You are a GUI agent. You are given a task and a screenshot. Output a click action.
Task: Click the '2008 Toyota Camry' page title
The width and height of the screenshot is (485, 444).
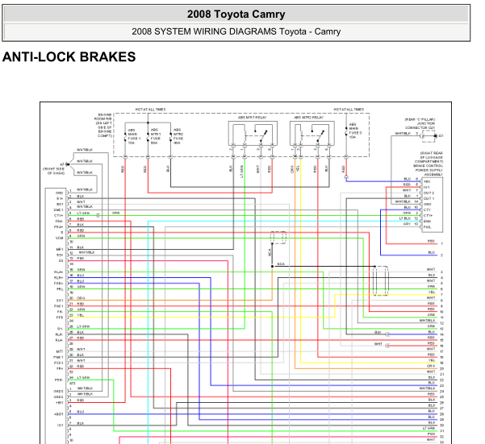pos(236,15)
